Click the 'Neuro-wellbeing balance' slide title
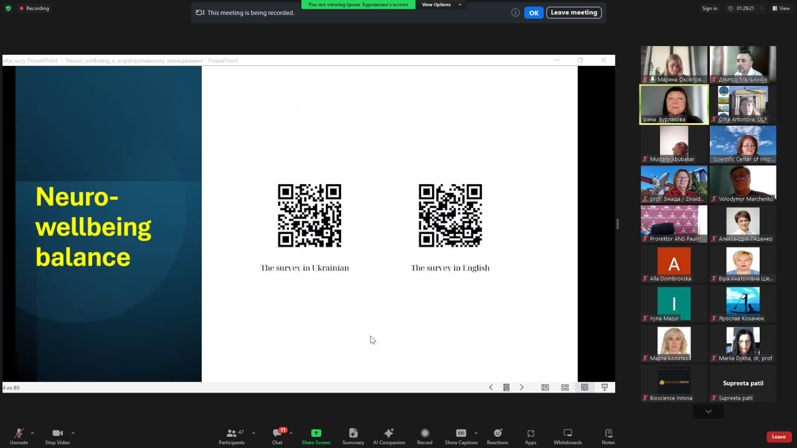The width and height of the screenshot is (797, 448). coord(93,226)
